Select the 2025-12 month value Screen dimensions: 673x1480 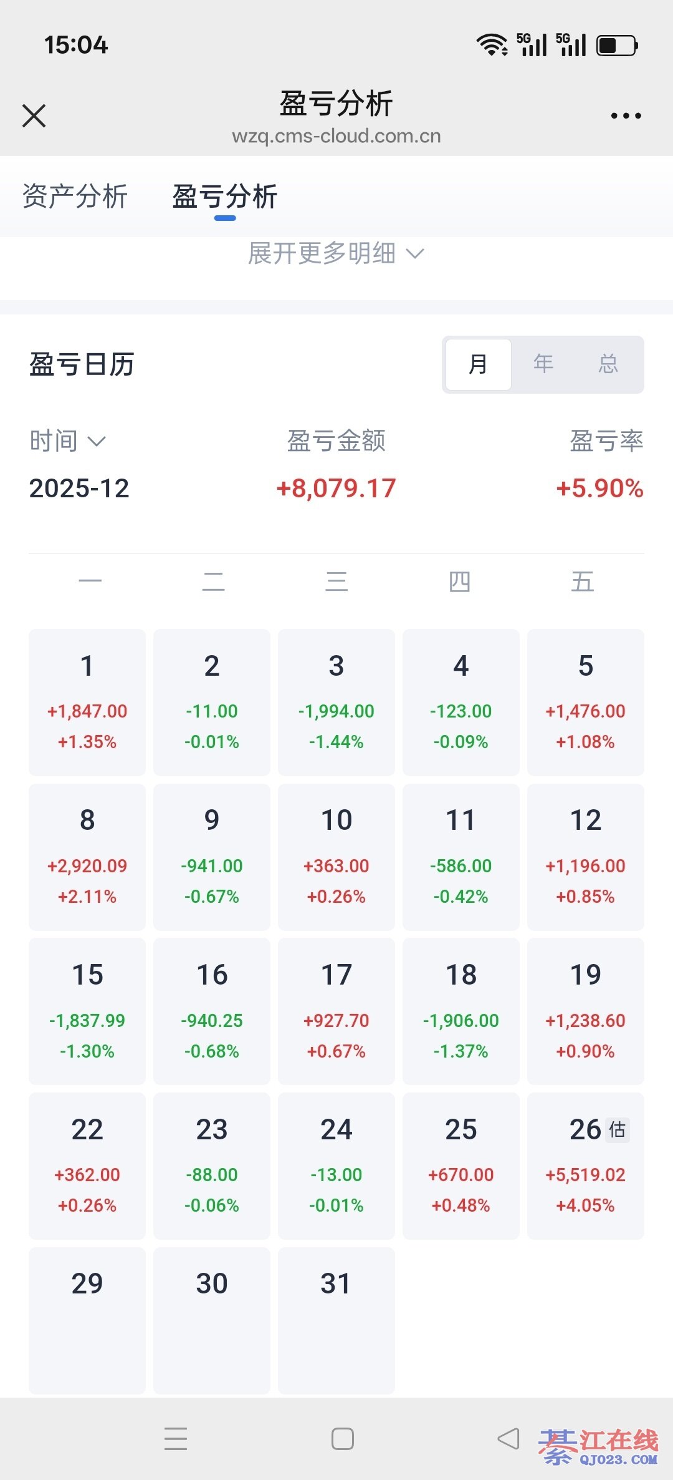[79, 489]
